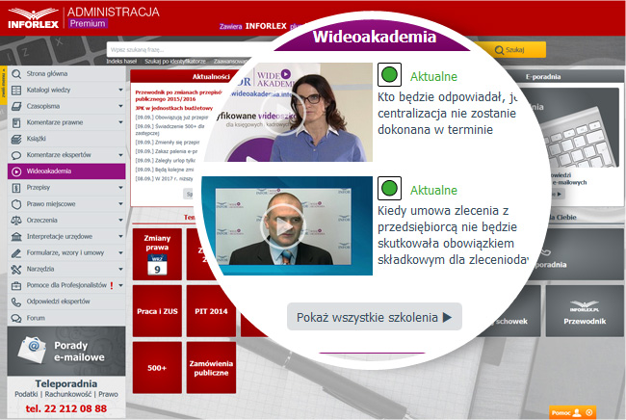The height and width of the screenshot is (420, 626).
Task: Click the green Aktualne indicator of second video
Action: (x=389, y=189)
